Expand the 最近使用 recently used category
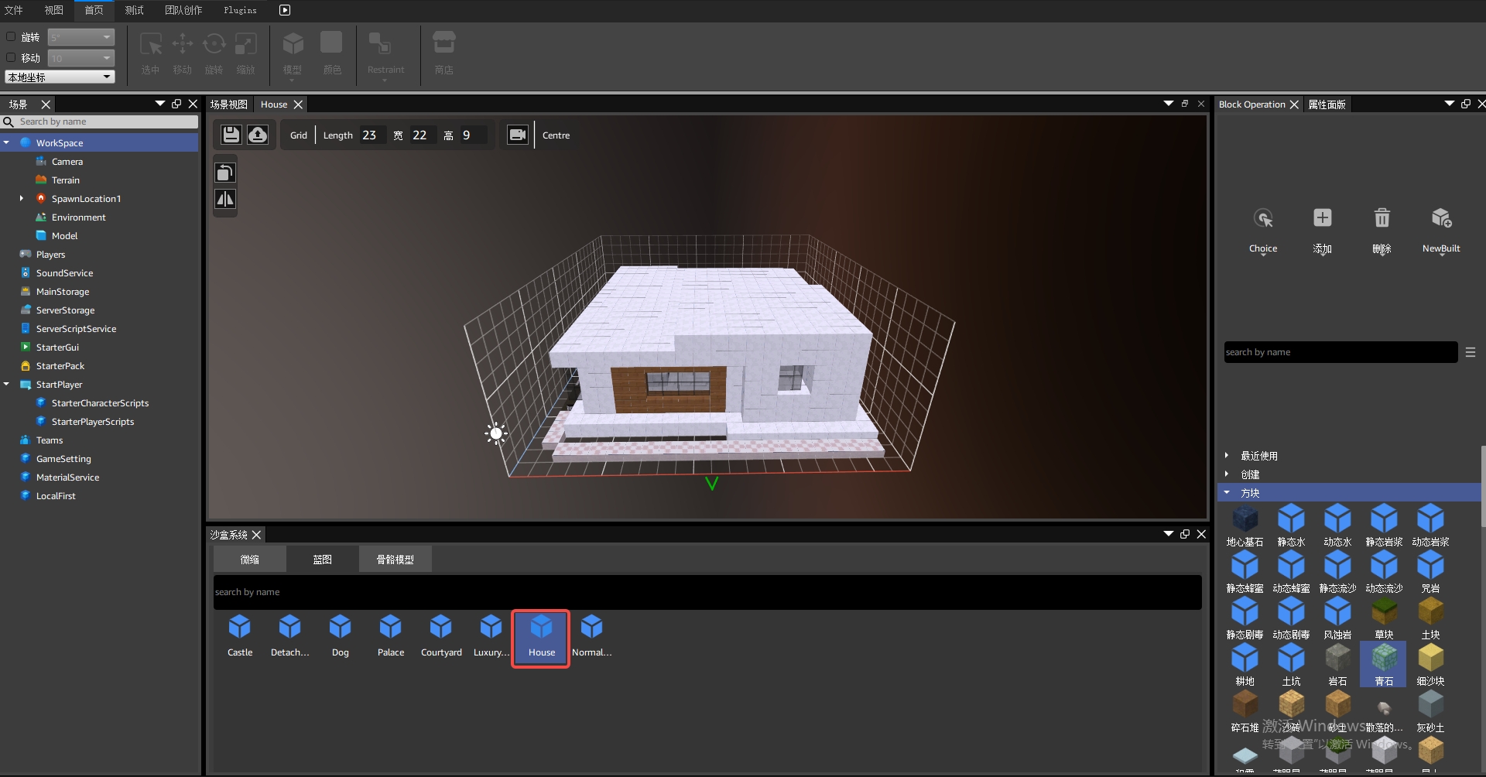Screen dimensions: 1486x777 [x=1227, y=455]
